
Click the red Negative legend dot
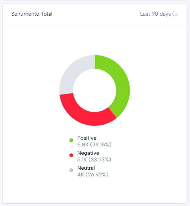(x=71, y=155)
